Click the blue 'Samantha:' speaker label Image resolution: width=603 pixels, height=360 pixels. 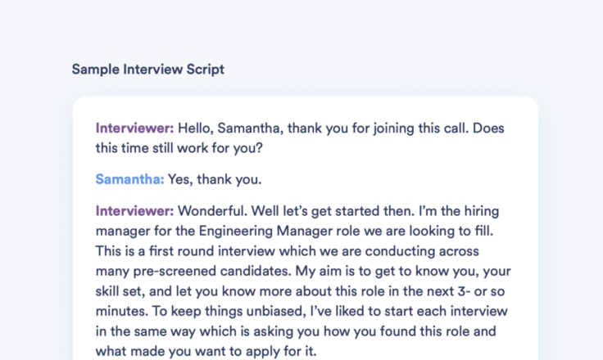[130, 179]
